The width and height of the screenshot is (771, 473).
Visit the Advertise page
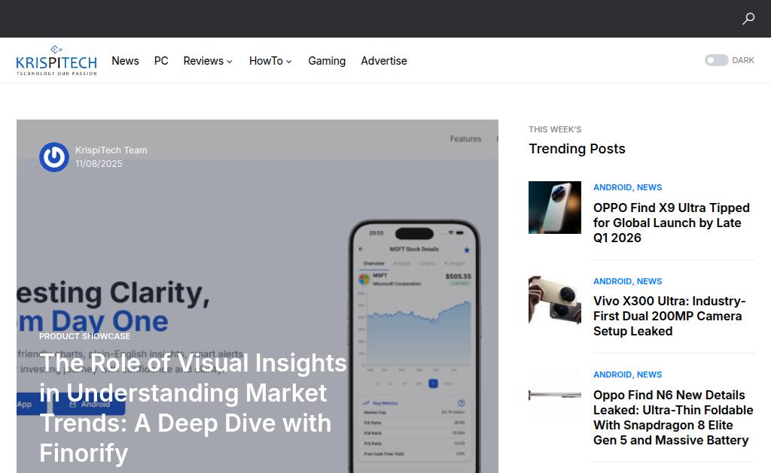(384, 61)
